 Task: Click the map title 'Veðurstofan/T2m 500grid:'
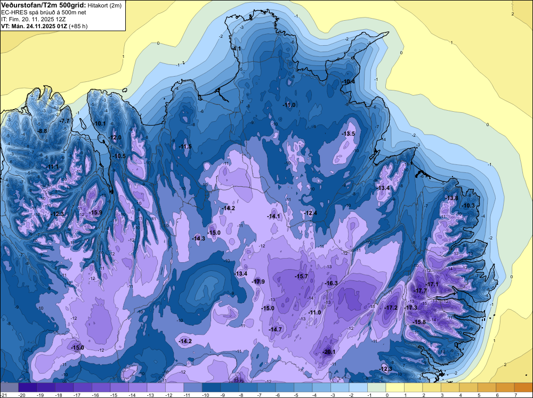(43, 5)
